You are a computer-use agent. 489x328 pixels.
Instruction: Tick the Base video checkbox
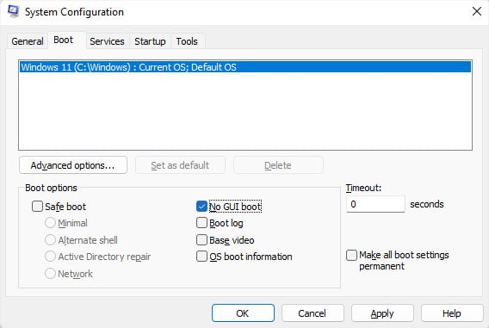[x=201, y=240]
